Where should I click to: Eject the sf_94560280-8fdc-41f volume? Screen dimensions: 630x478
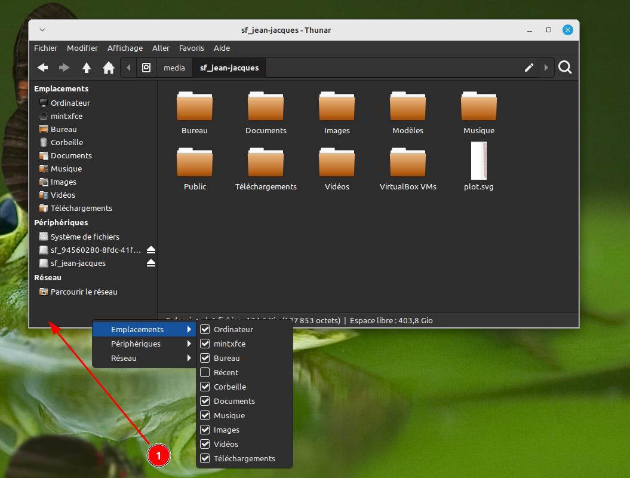point(151,250)
